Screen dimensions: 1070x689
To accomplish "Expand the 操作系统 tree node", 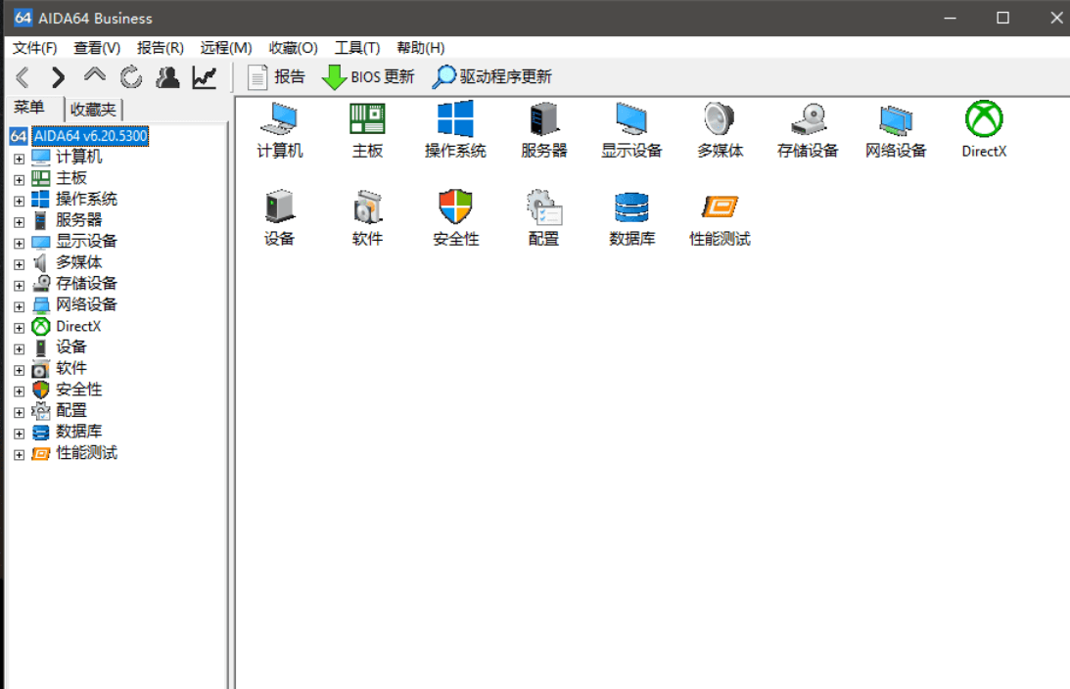I will [x=20, y=202].
